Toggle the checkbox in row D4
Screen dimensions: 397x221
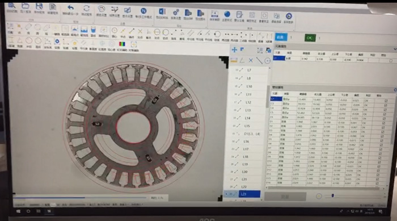[x=382, y=136]
